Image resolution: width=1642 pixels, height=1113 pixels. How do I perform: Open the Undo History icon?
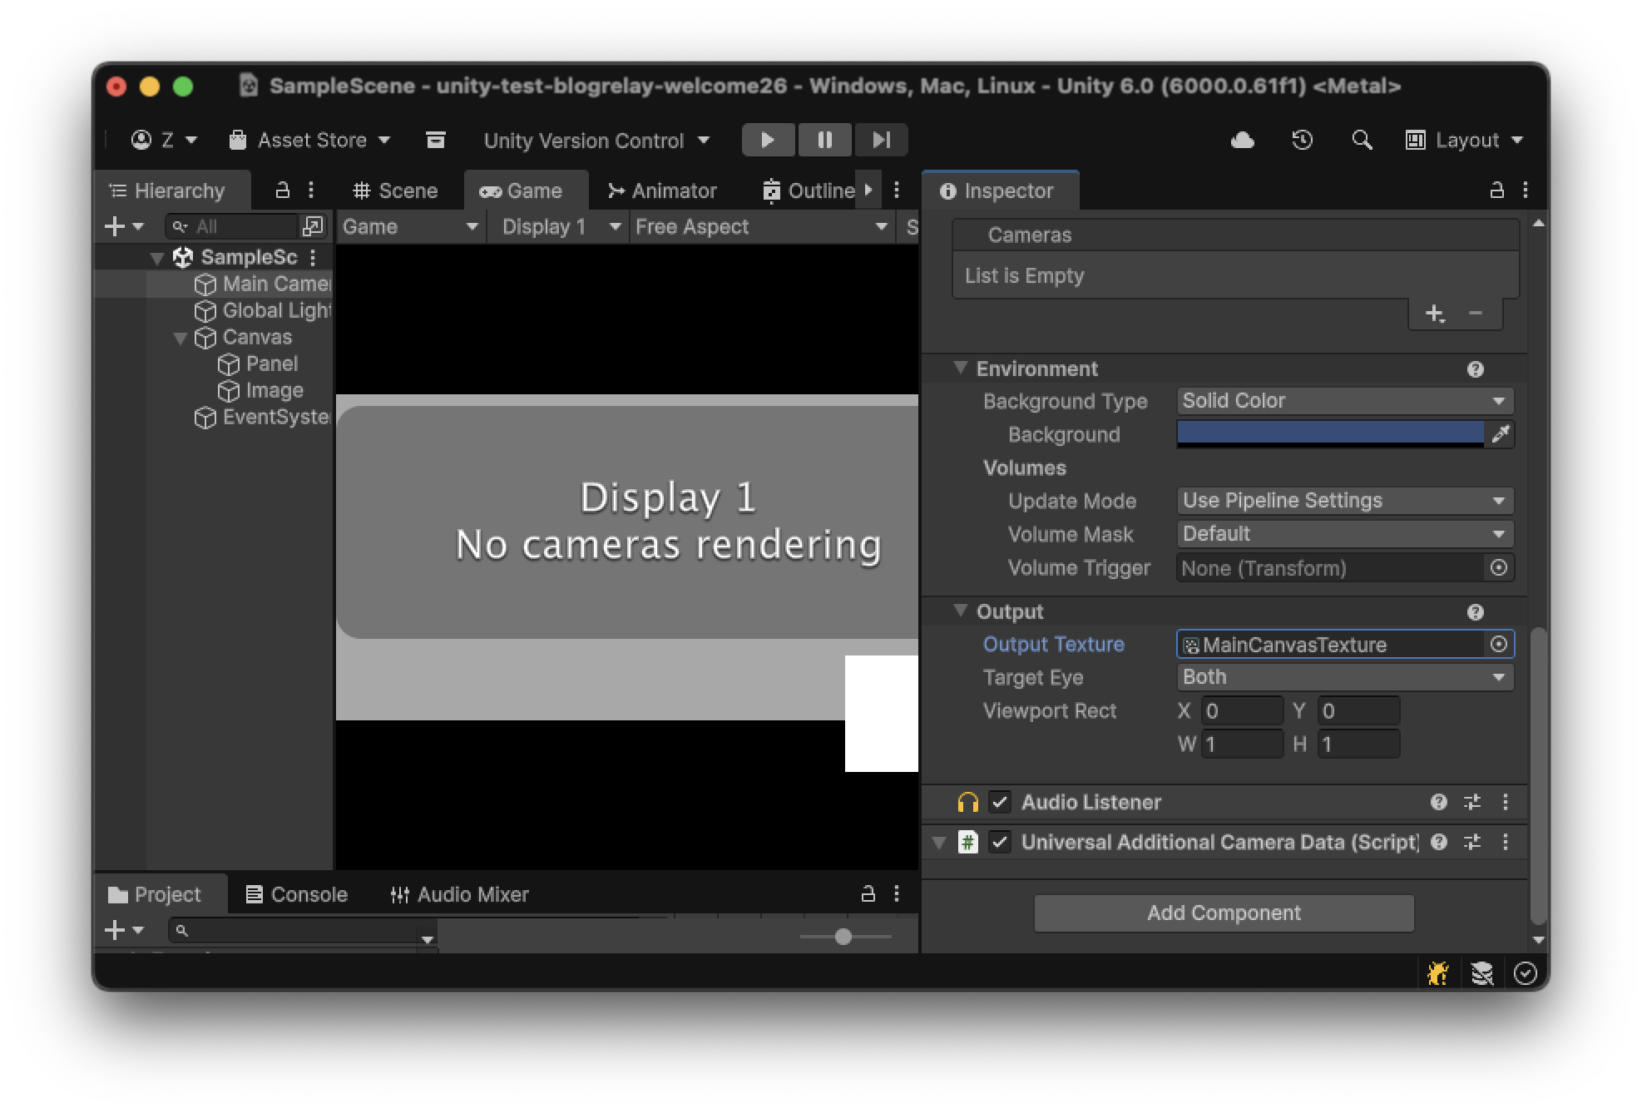pyautogui.click(x=1302, y=140)
